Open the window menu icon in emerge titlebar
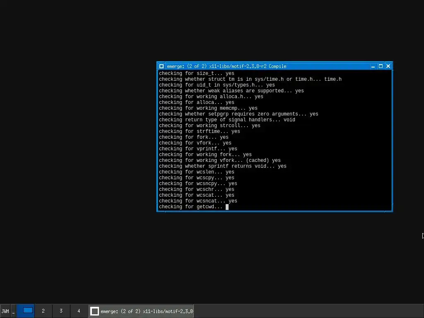Screen dimensions: 424x318 161,66
